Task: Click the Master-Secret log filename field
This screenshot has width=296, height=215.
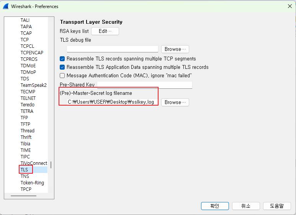Action: click(112, 102)
